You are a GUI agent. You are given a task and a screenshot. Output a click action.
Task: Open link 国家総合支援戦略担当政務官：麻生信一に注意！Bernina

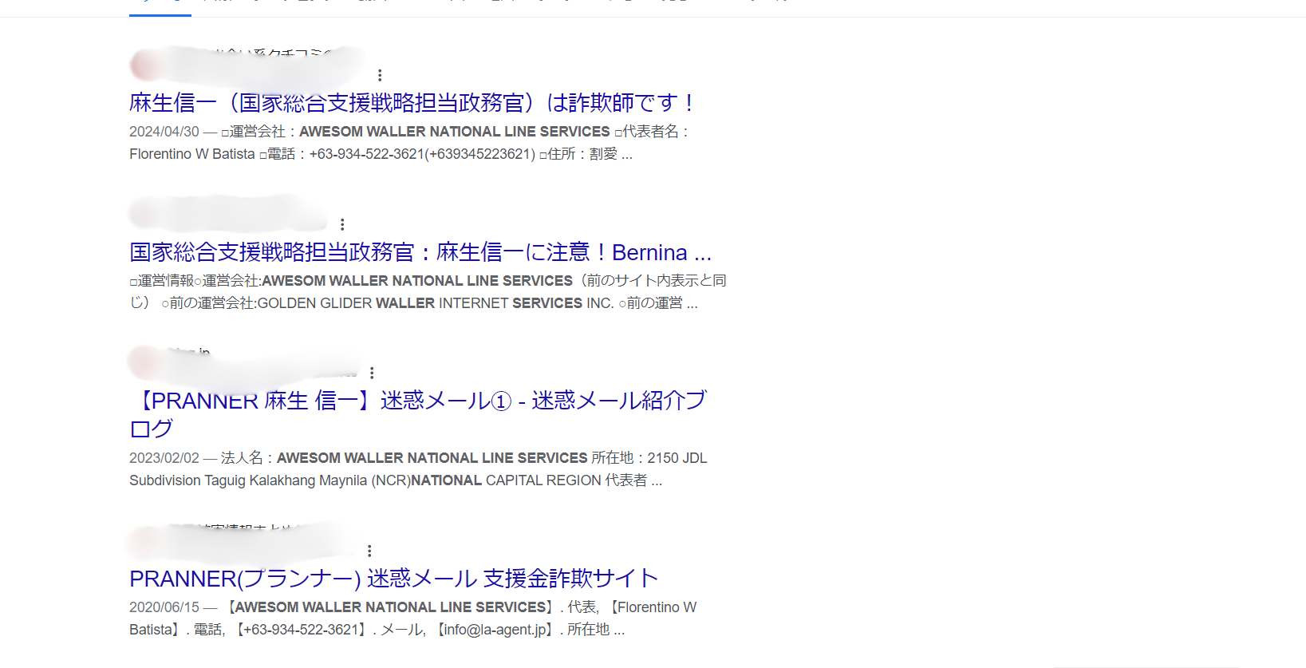tap(420, 252)
